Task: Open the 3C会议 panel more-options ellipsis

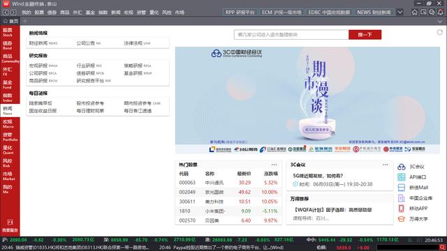Action: coord(386,165)
